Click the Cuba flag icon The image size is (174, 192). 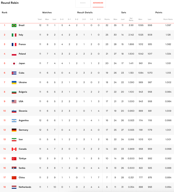(14, 73)
